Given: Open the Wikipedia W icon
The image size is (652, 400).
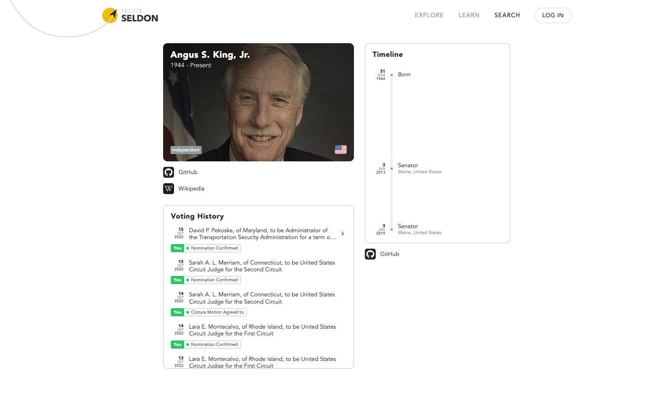Looking at the screenshot, I should (169, 189).
